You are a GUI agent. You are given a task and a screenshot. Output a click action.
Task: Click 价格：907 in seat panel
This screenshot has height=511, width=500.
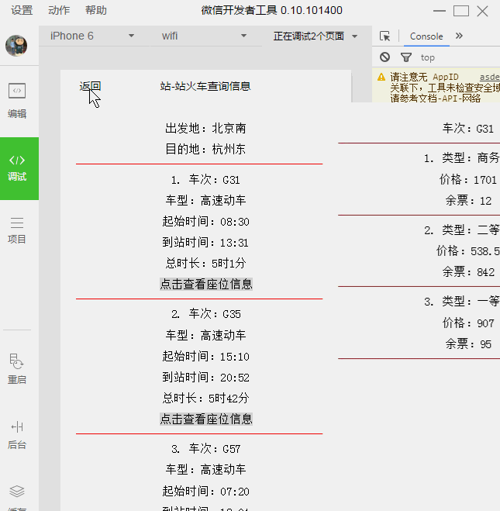click(x=468, y=323)
